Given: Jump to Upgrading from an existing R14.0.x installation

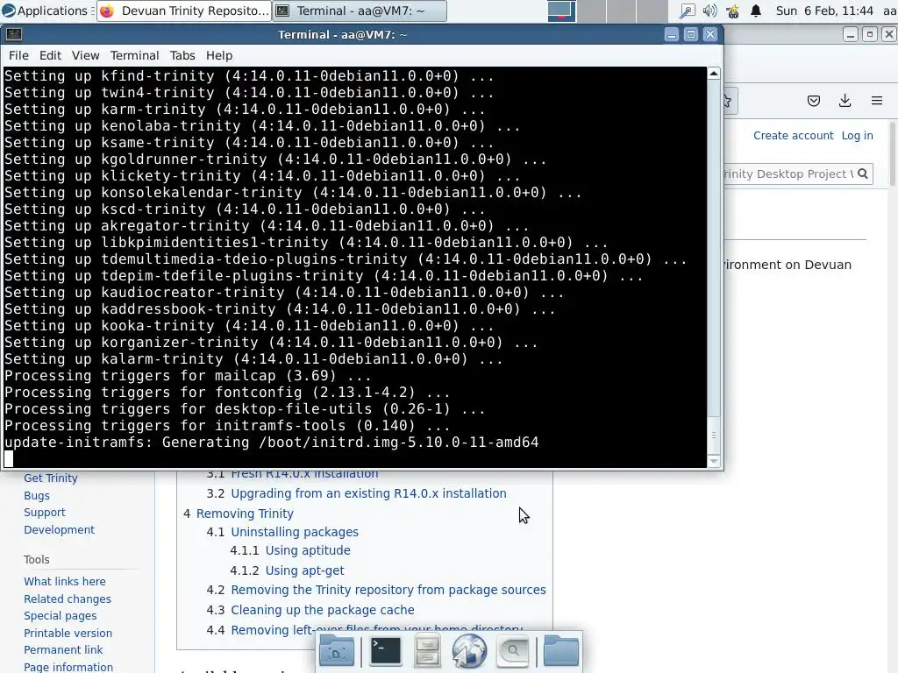Looking at the screenshot, I should point(368,493).
